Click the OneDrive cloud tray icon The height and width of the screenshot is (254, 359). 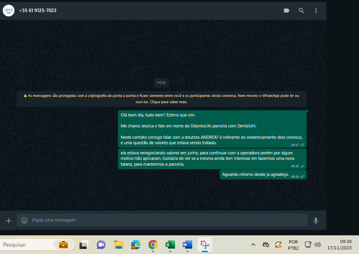point(265,245)
